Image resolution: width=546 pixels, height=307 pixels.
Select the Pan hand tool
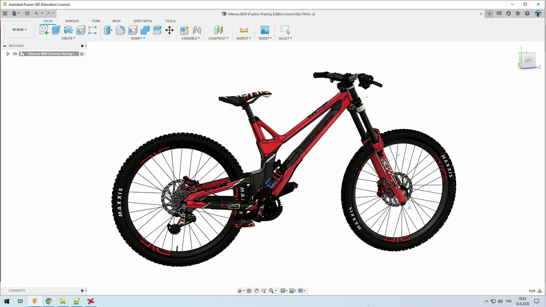click(257, 291)
